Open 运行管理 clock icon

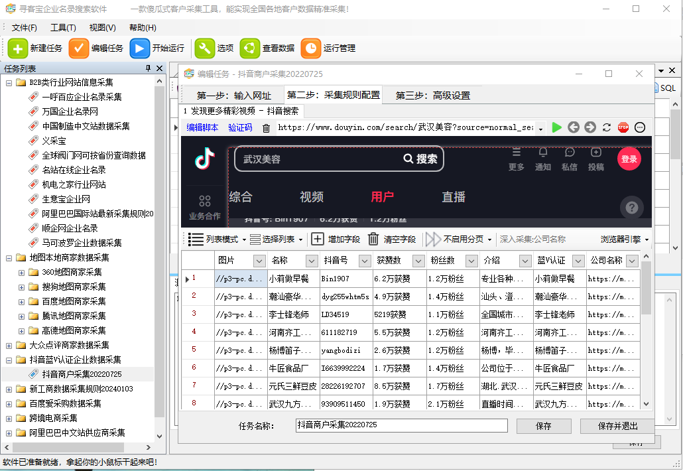310,48
